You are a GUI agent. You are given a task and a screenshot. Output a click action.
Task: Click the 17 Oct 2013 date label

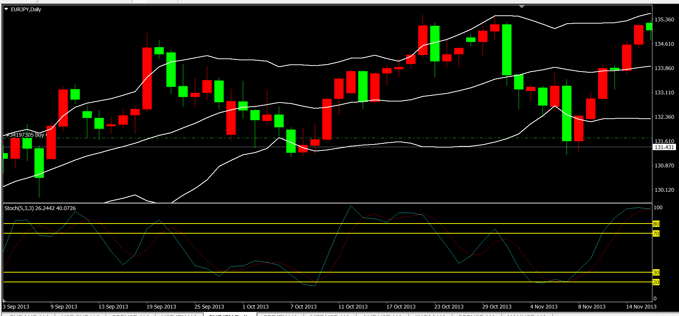[401, 307]
